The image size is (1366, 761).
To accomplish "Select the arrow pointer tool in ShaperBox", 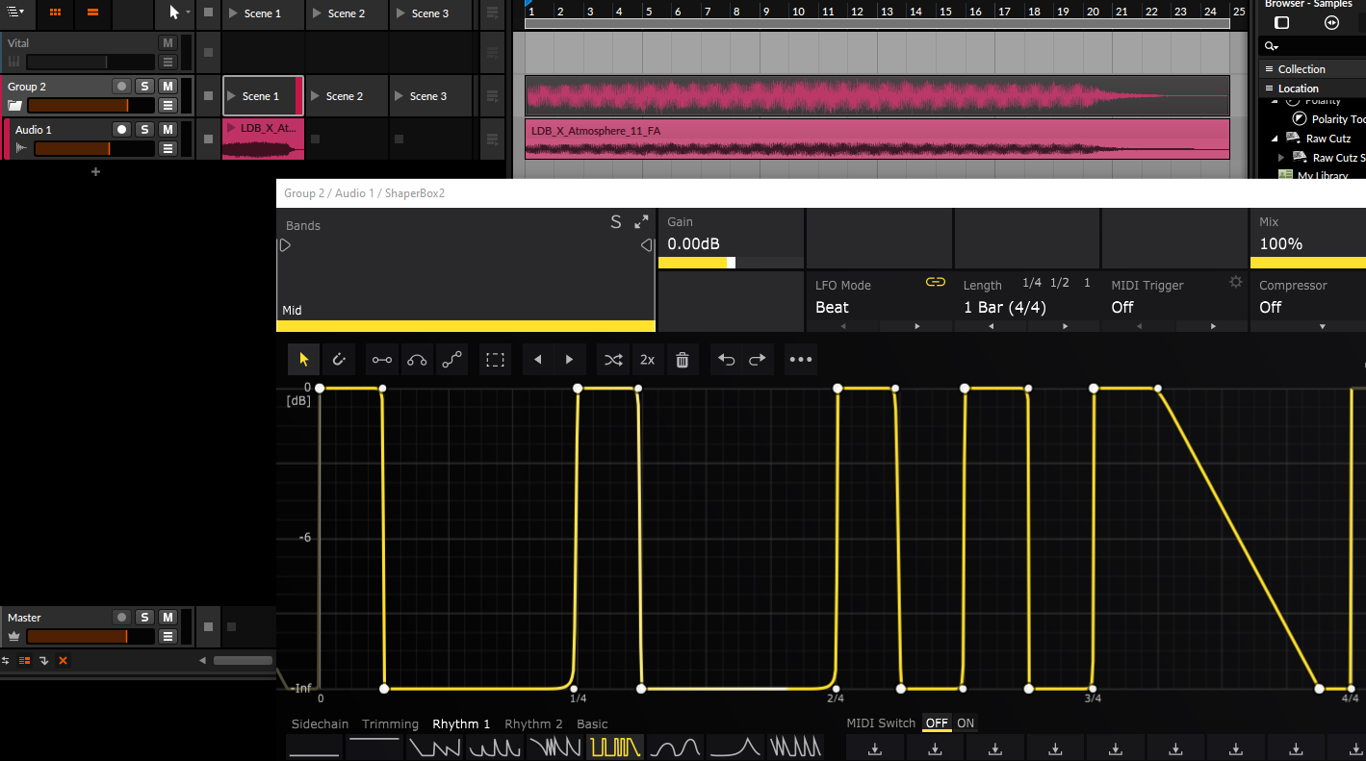I will [x=304, y=360].
